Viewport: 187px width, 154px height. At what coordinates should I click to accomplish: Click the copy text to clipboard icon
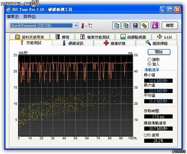click(116, 26)
